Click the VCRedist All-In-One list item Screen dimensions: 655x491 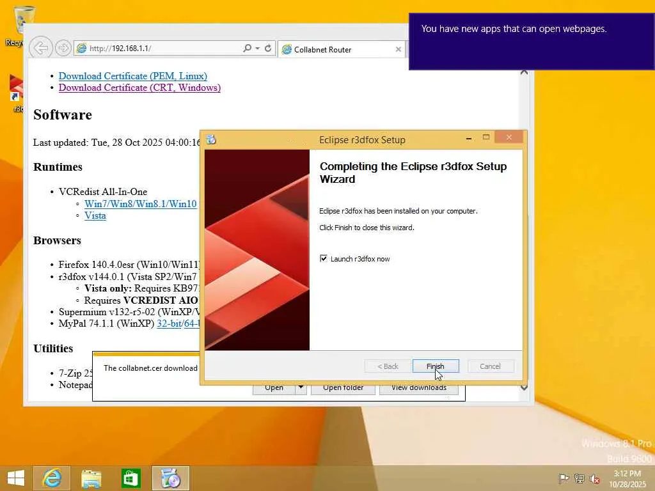[x=103, y=192]
